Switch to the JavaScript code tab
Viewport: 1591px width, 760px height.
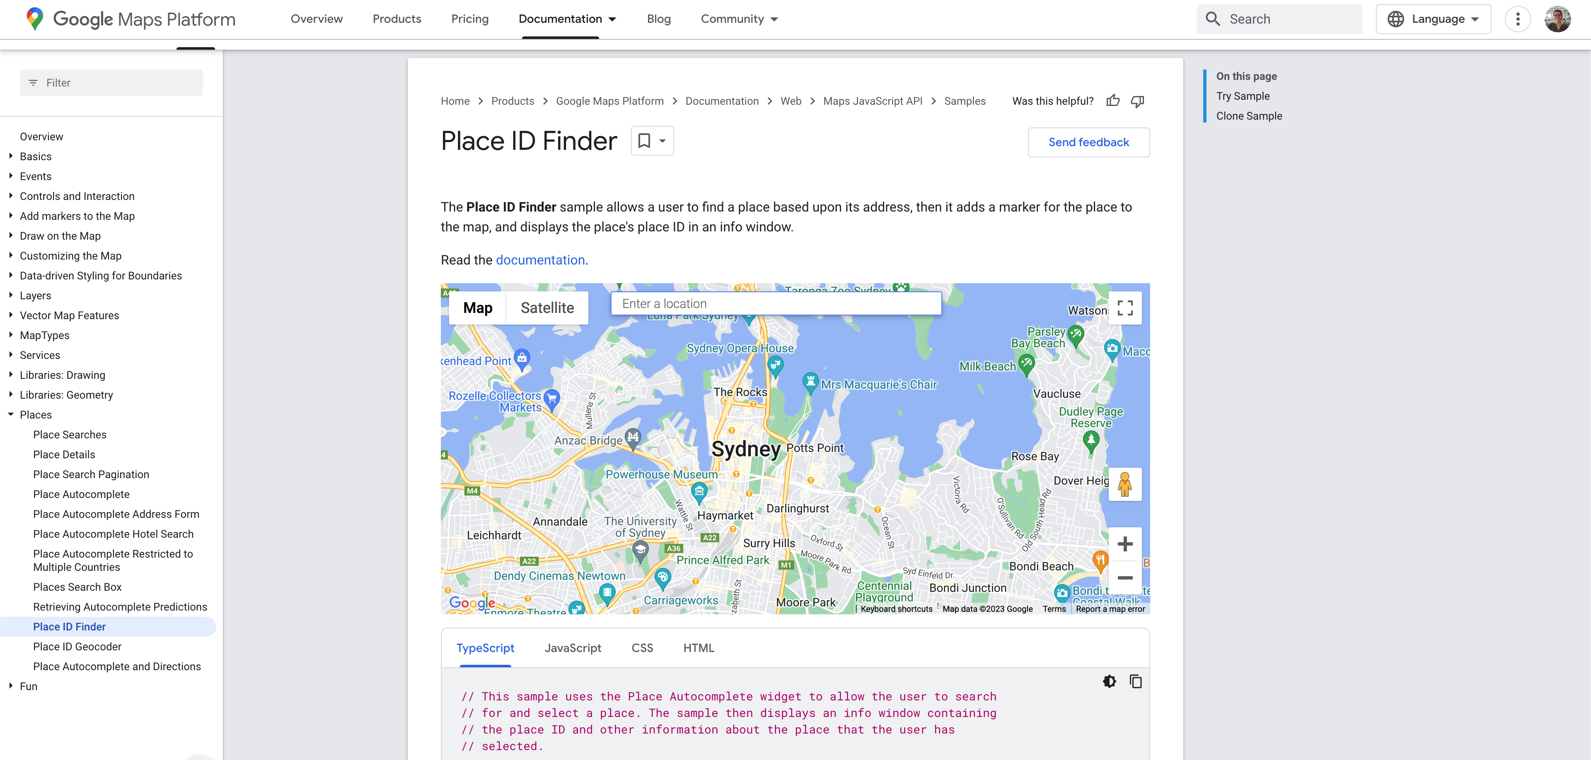573,648
